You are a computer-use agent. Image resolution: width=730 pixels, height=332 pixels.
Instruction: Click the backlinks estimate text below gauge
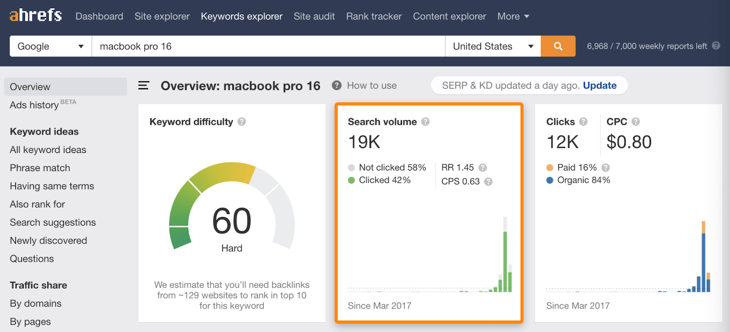(x=232, y=295)
